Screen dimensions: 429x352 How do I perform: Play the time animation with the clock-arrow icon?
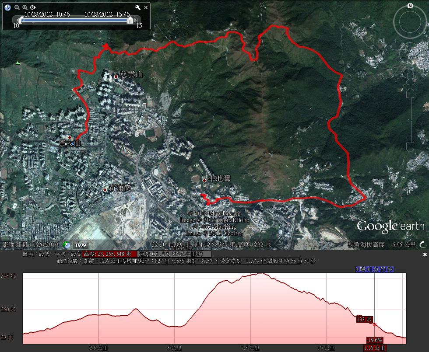coord(33,7)
